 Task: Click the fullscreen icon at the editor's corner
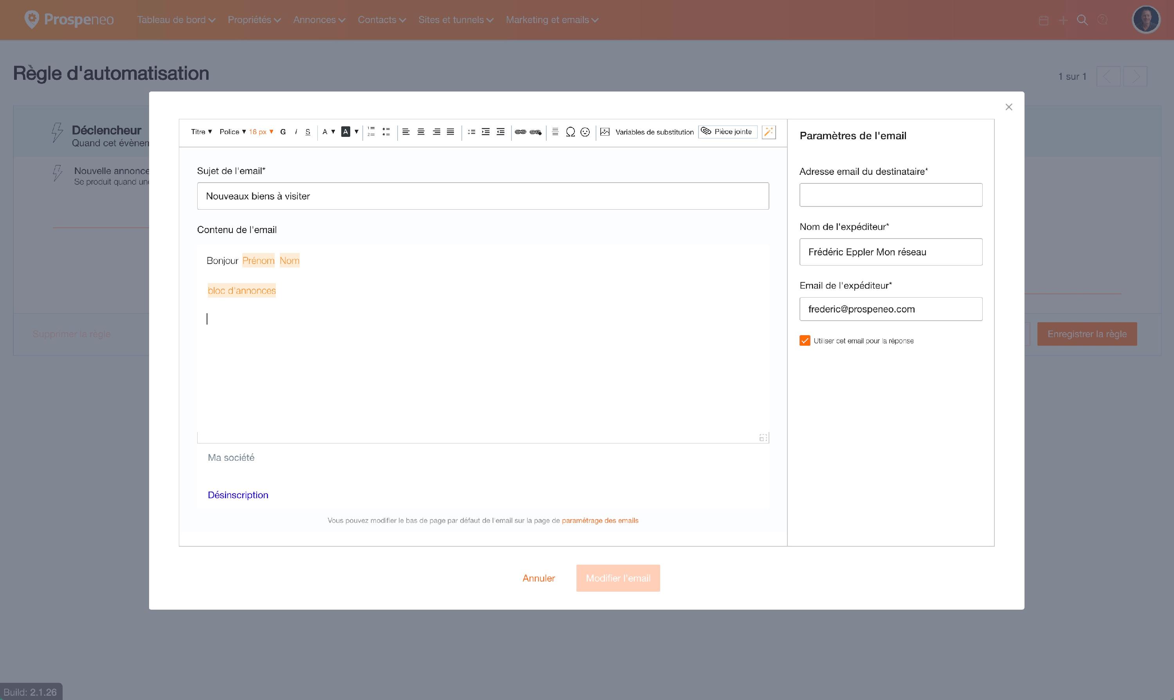[x=763, y=438]
